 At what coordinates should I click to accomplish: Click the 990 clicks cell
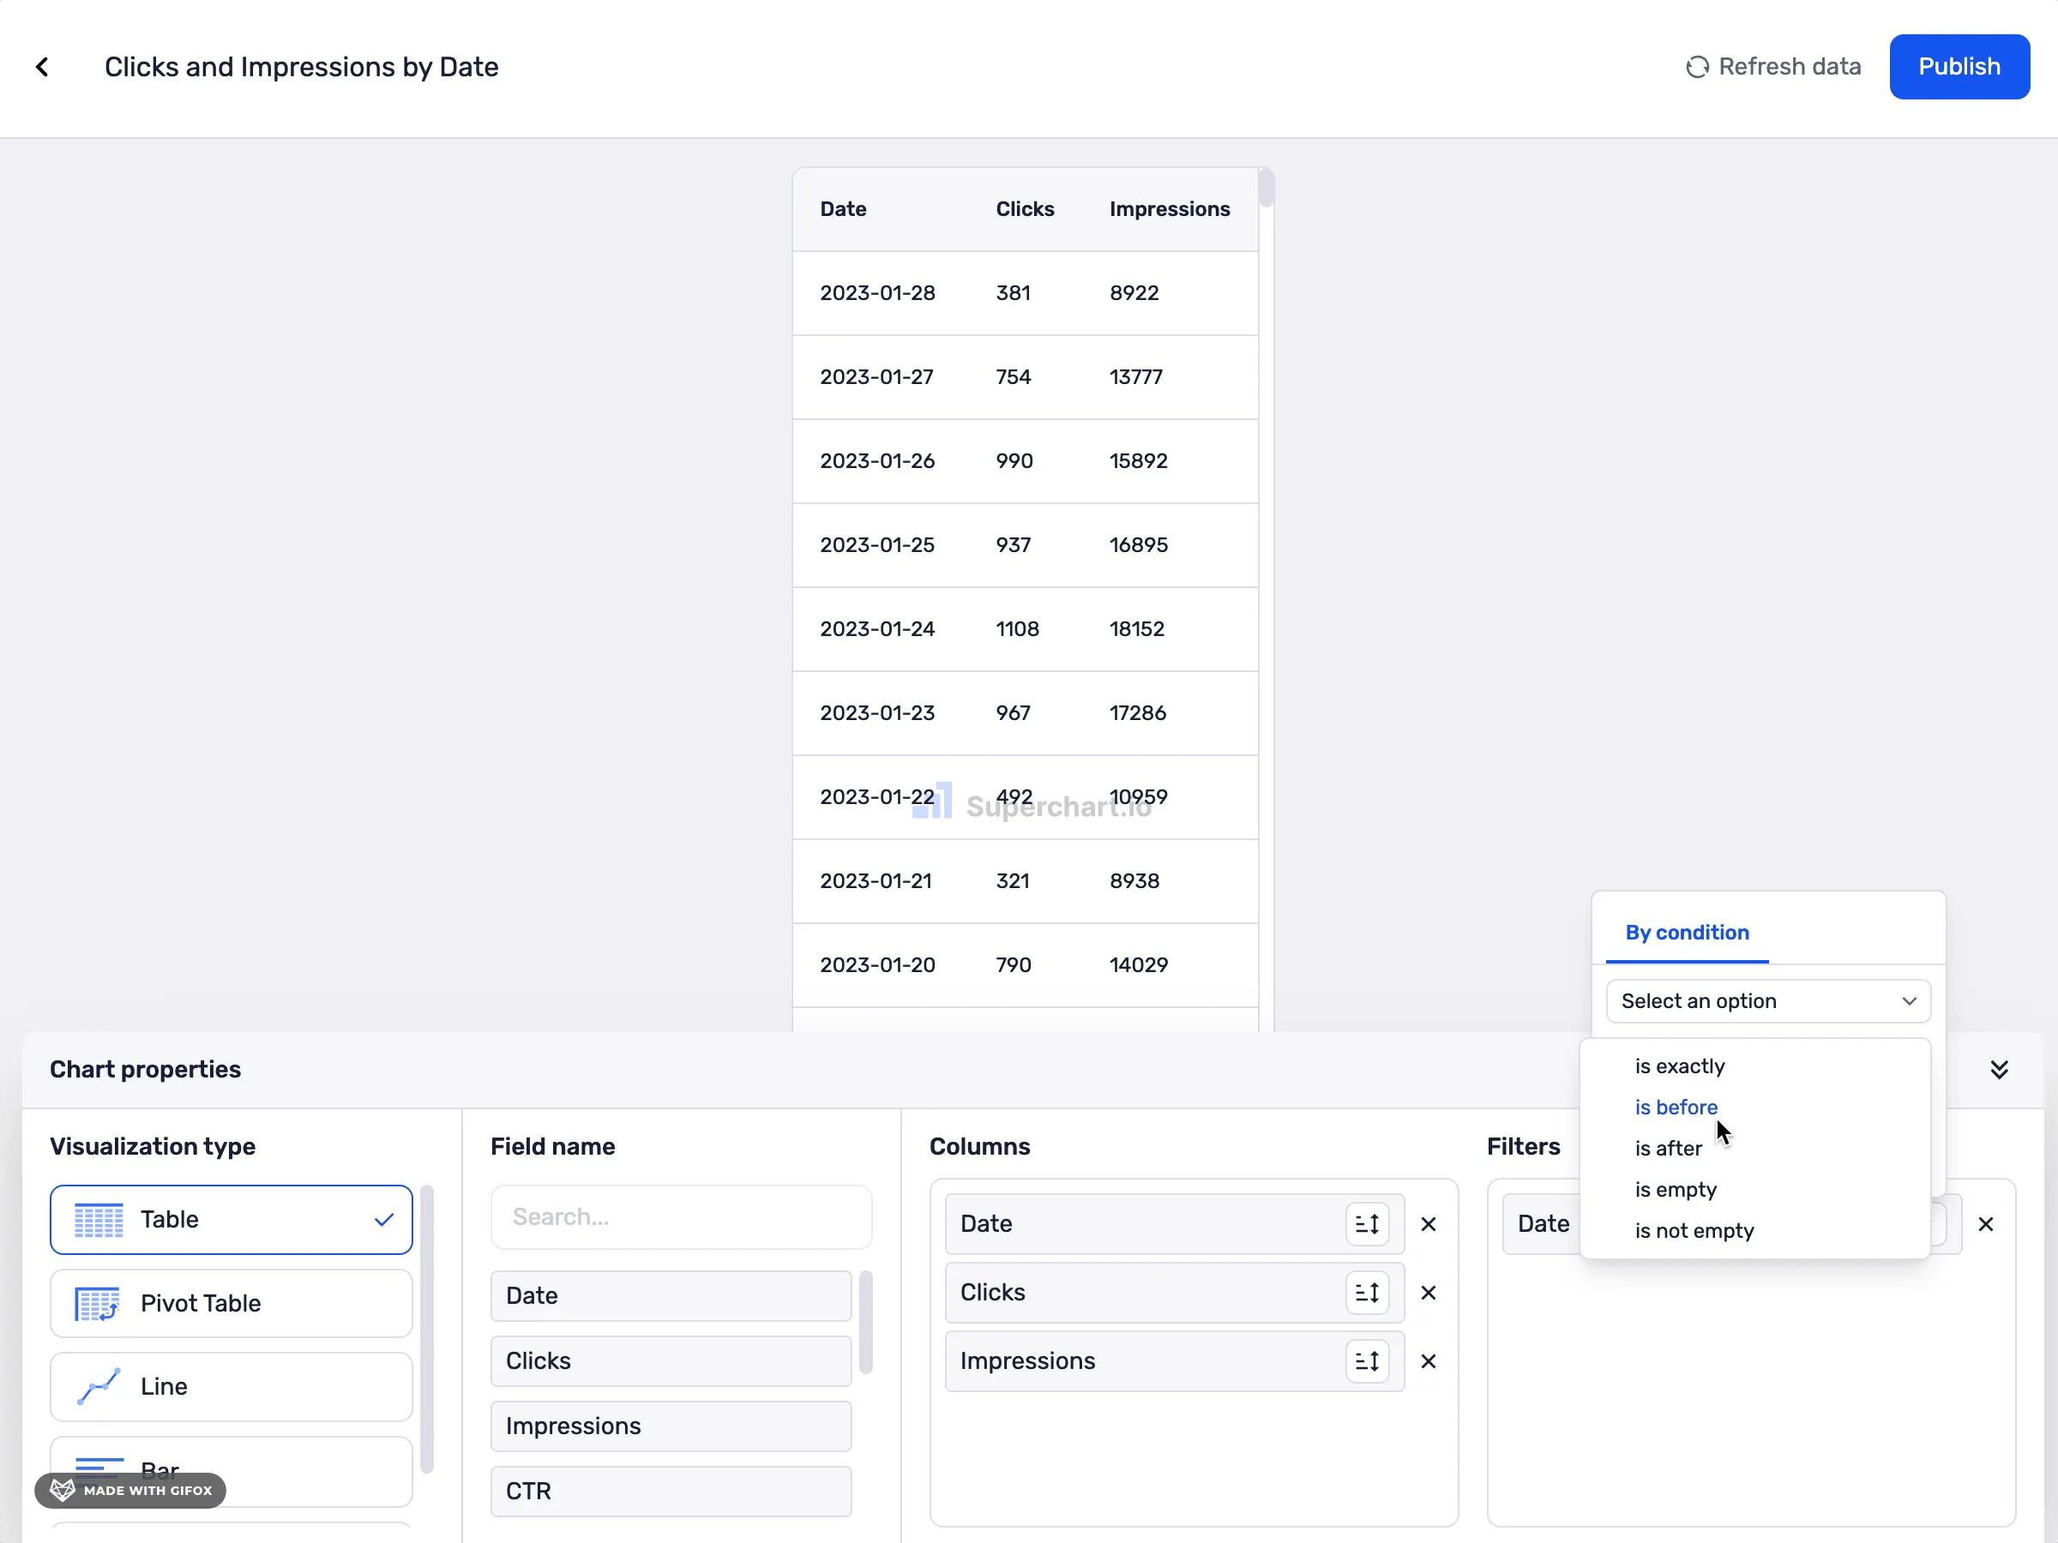[1014, 459]
